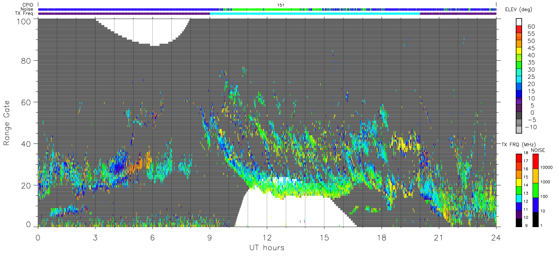The width and height of the screenshot is (558, 257).
Task: Pick the black bottom segment of TX FRQ colorbar
Action: pos(518,222)
